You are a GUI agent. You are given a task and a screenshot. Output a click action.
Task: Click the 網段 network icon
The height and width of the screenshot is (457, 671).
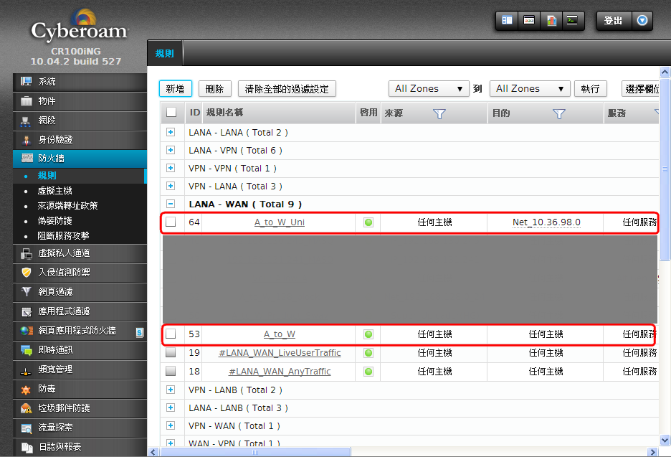[26, 121]
